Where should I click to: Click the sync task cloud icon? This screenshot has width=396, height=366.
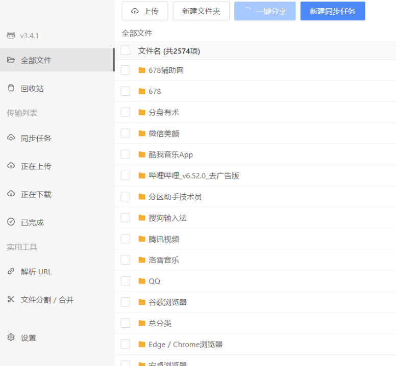point(11,138)
